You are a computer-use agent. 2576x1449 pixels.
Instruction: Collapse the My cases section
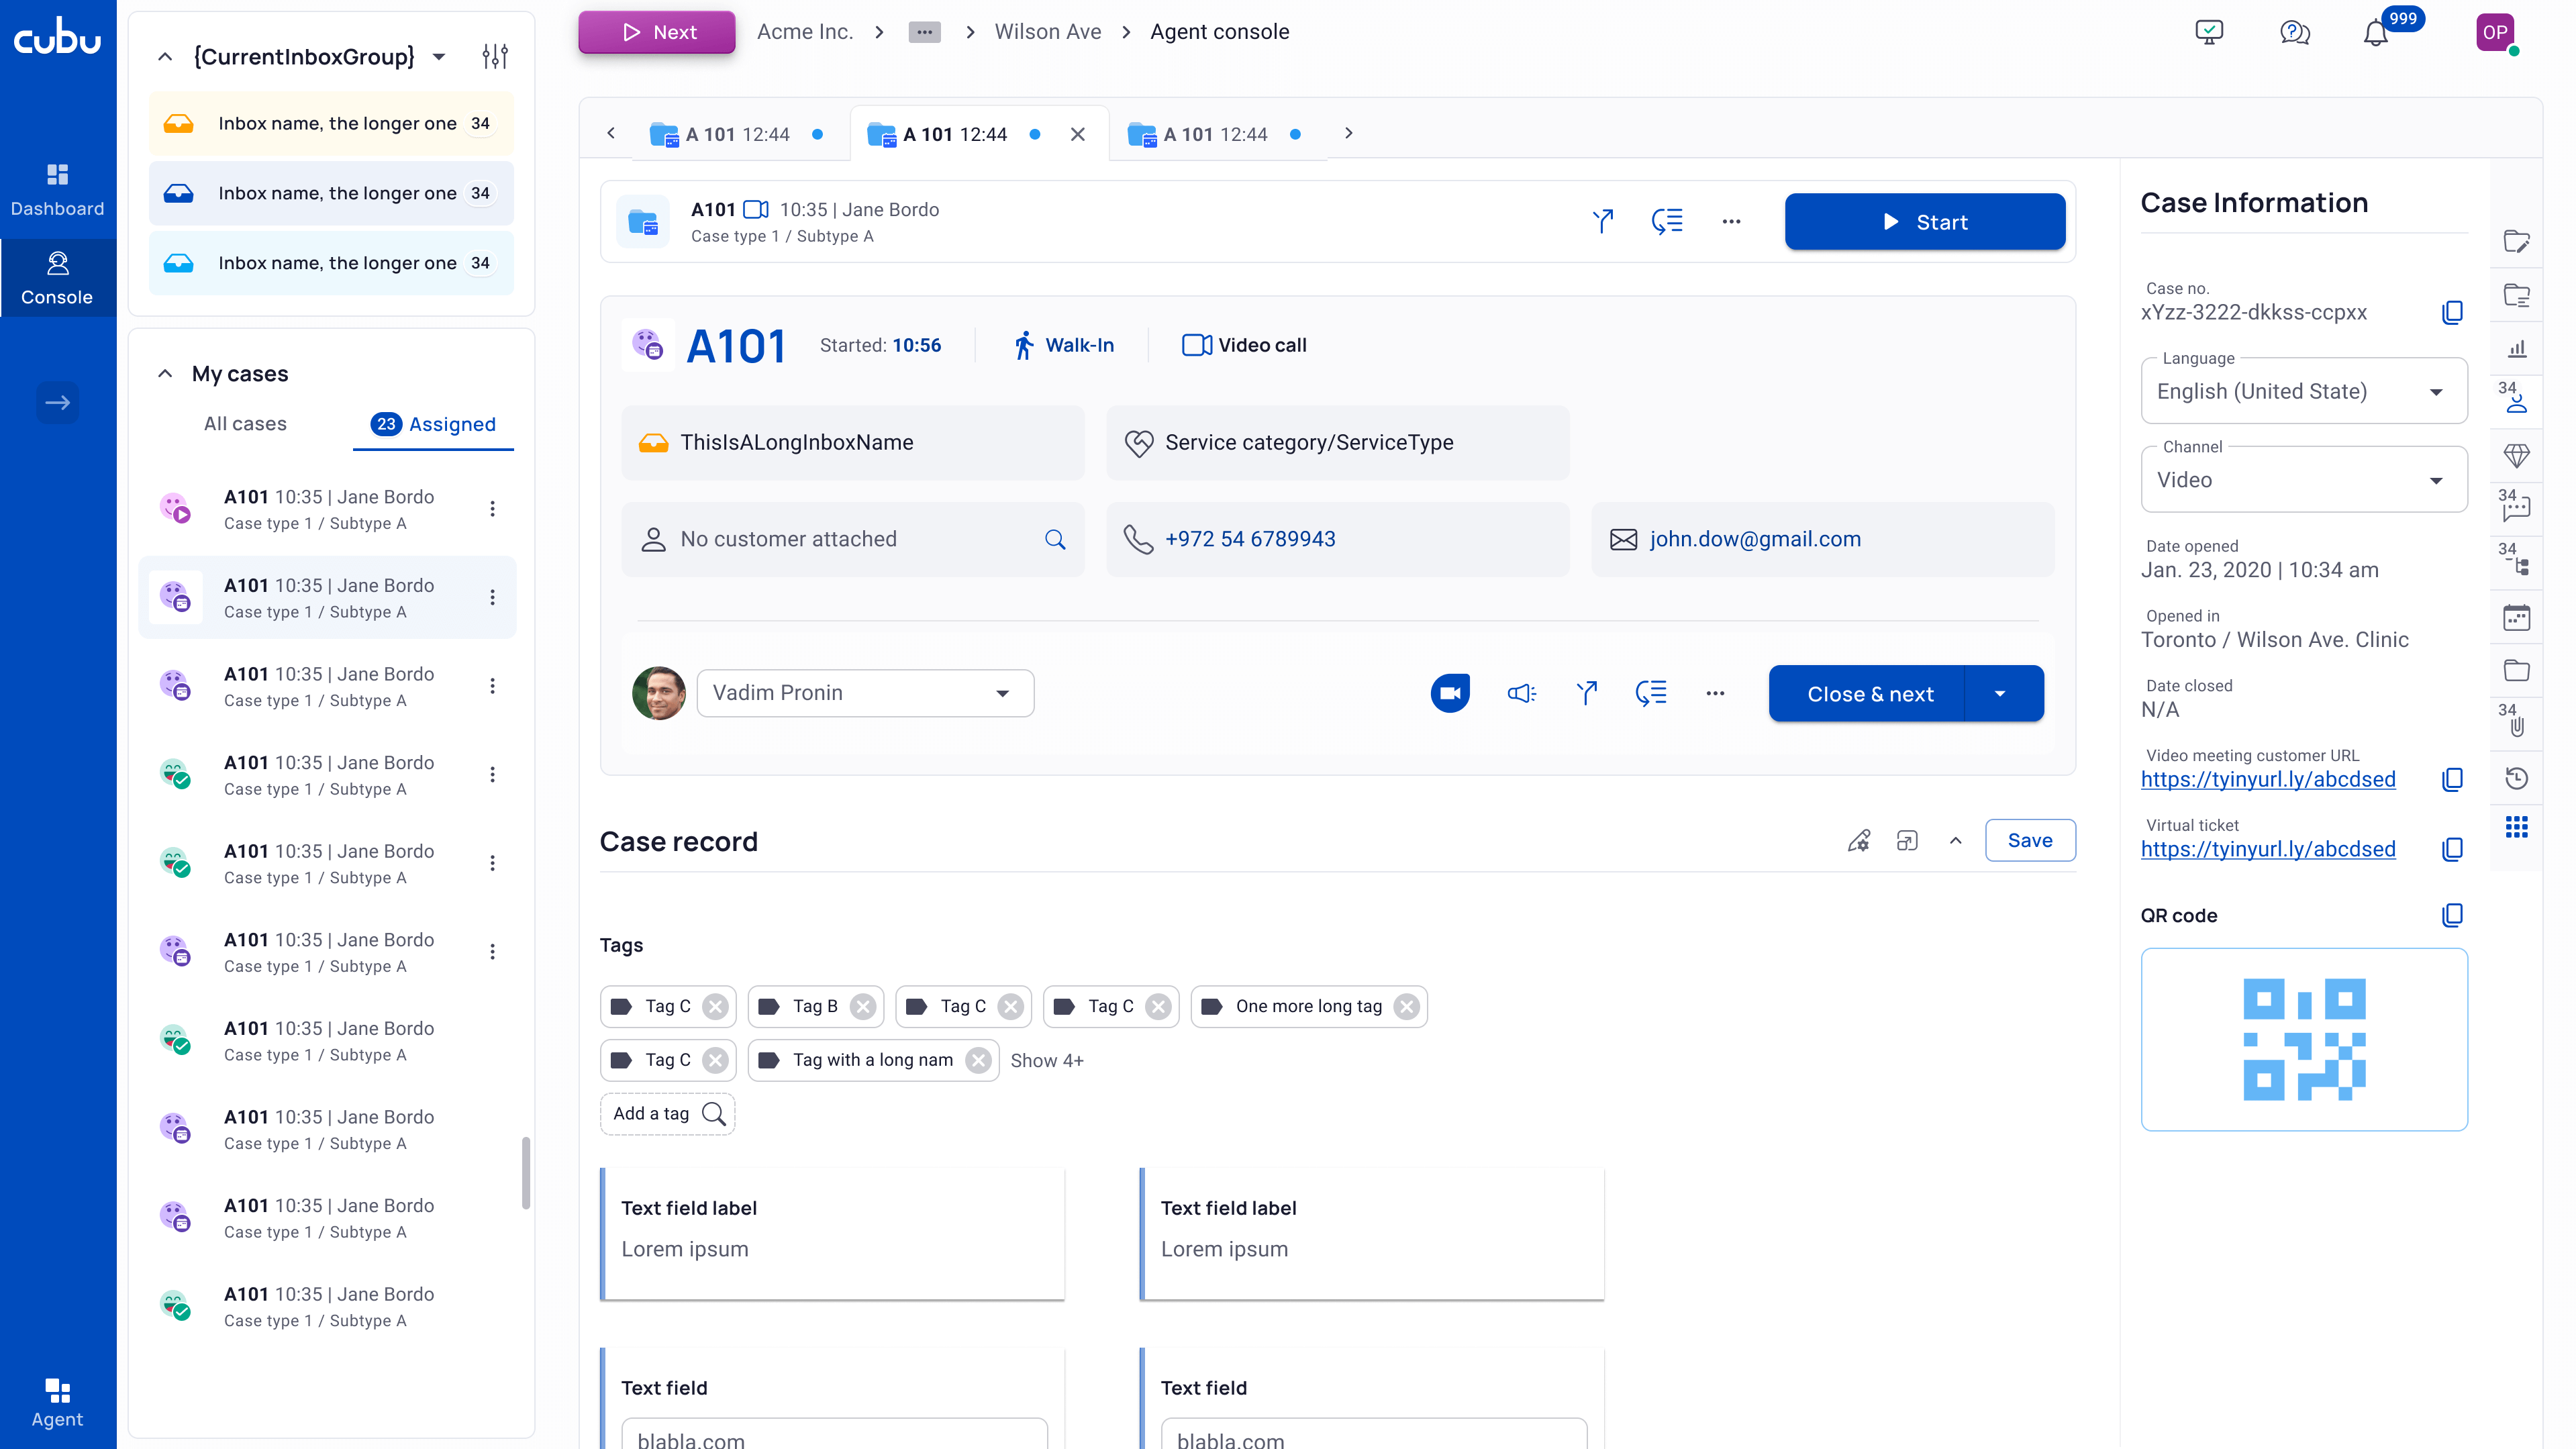pos(165,373)
